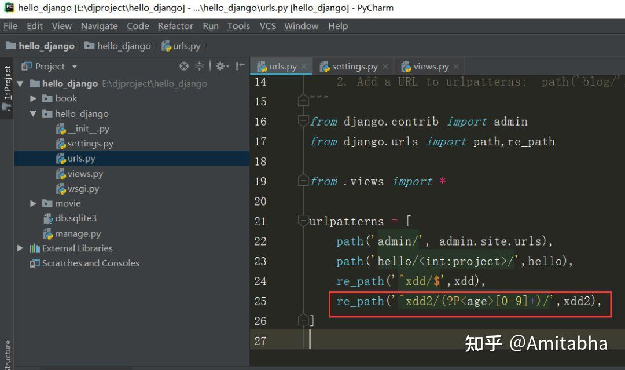
Task: Fold the docstring at line 15
Action: tap(303, 100)
